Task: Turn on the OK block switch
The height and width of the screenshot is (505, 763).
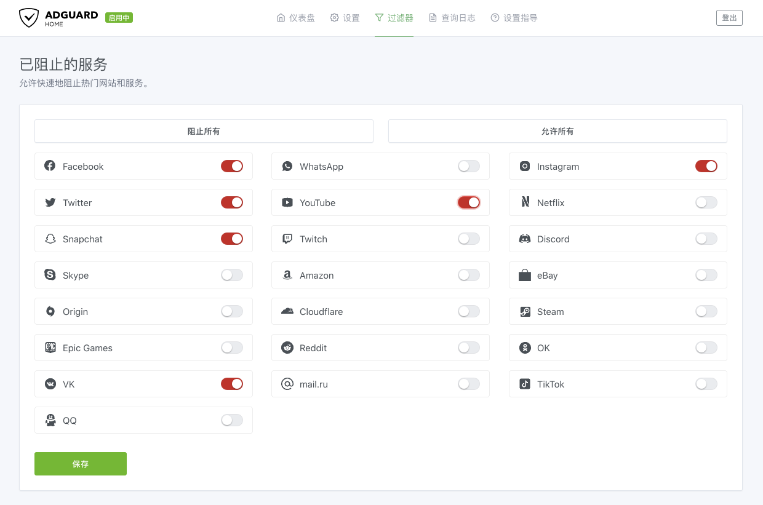Action: click(706, 348)
